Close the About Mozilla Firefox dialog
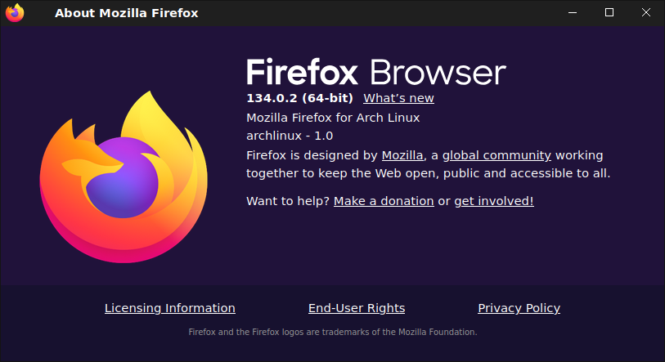Screen dimensions: 665x362 point(646,13)
